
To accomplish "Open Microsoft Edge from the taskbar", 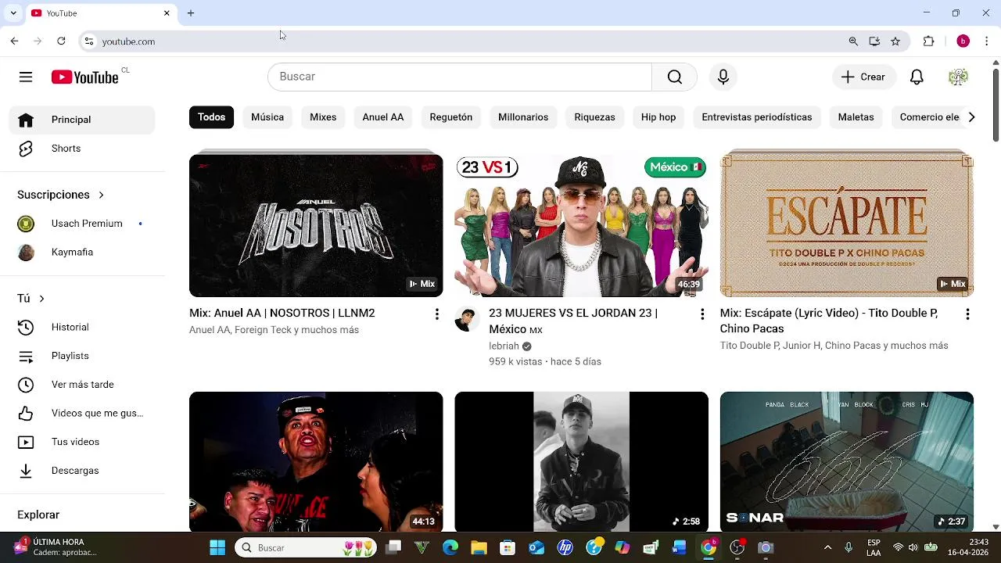I will pos(450,548).
